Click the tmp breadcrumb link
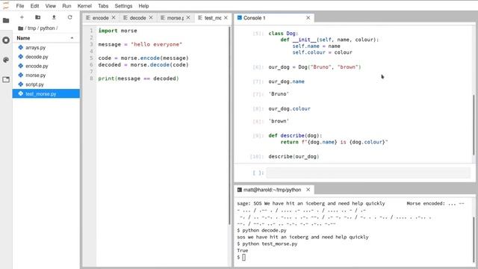478x269 pixels. coord(31,28)
